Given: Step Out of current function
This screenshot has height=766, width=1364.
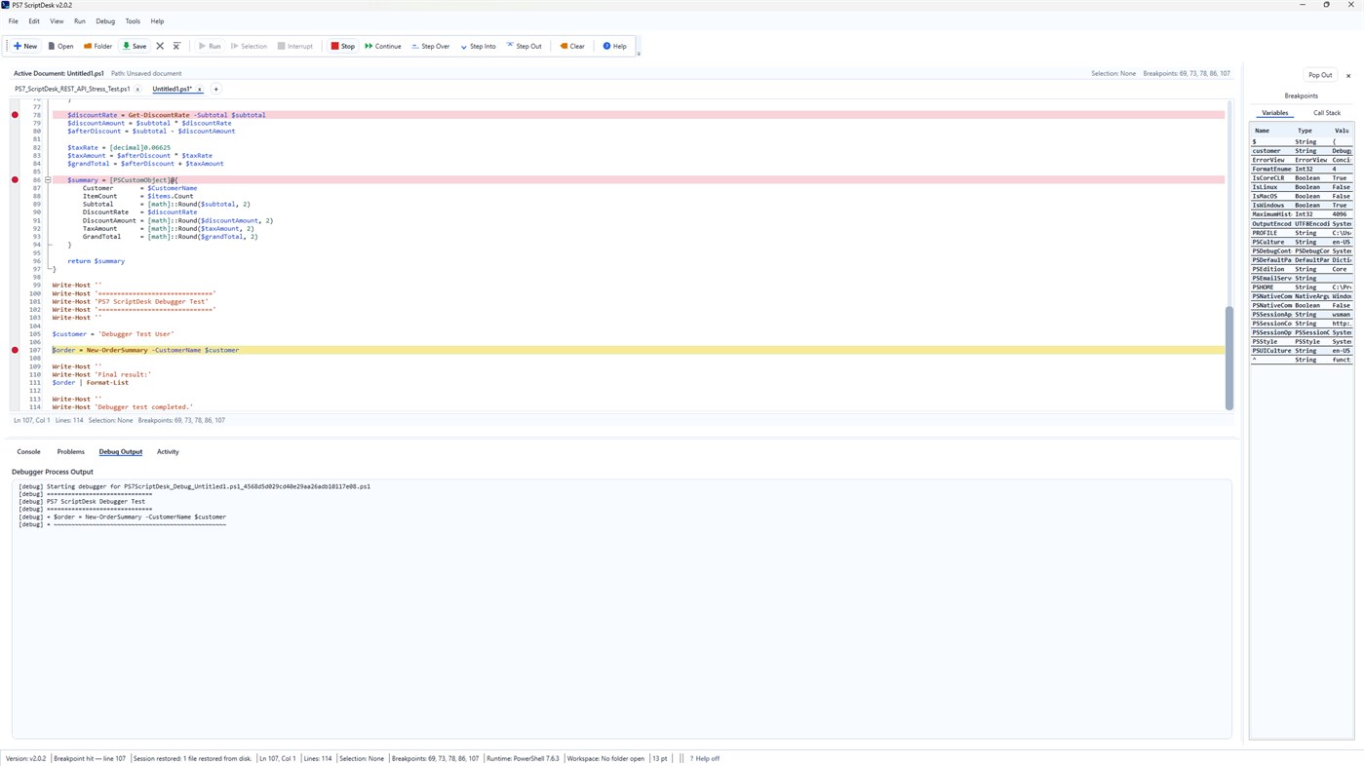Looking at the screenshot, I should 525,46.
